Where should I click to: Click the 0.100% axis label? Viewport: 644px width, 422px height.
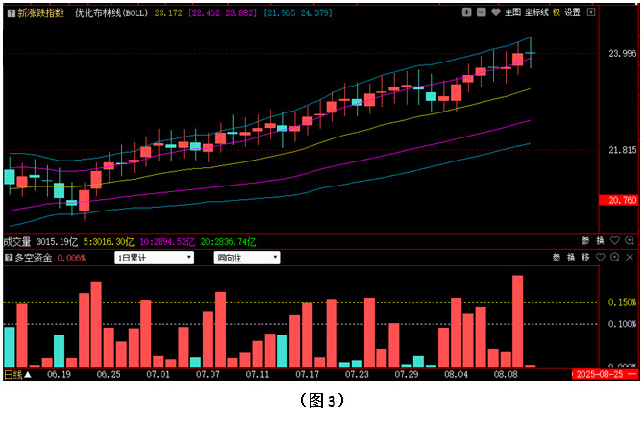tap(622, 324)
